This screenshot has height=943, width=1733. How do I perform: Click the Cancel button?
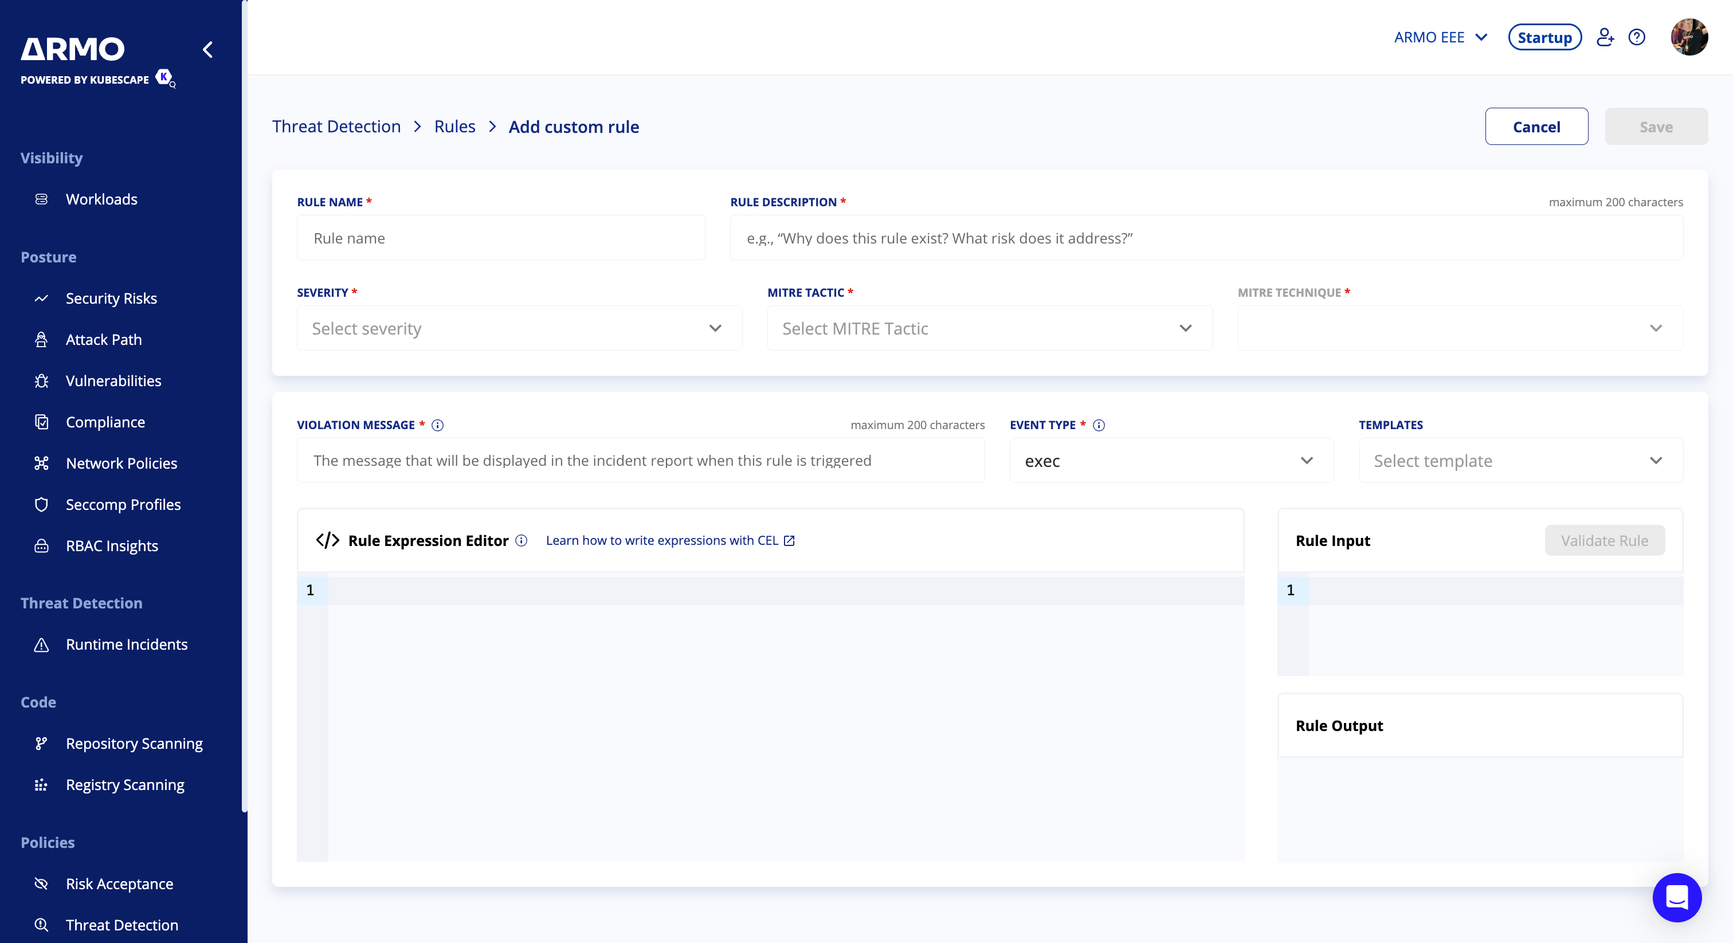[x=1536, y=127]
